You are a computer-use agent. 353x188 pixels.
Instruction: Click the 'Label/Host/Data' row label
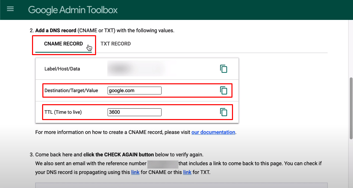click(62, 69)
